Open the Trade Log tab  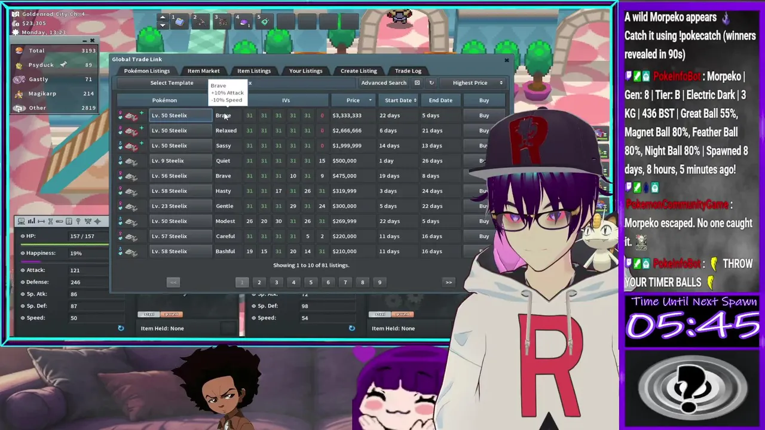point(408,71)
